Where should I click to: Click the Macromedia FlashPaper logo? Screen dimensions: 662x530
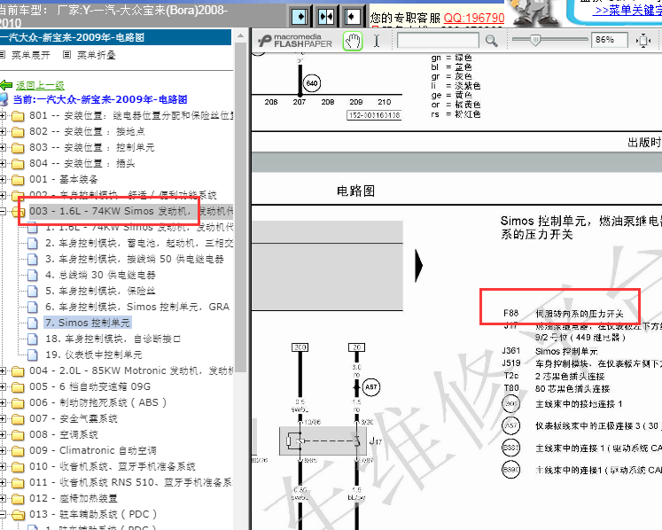[295, 41]
